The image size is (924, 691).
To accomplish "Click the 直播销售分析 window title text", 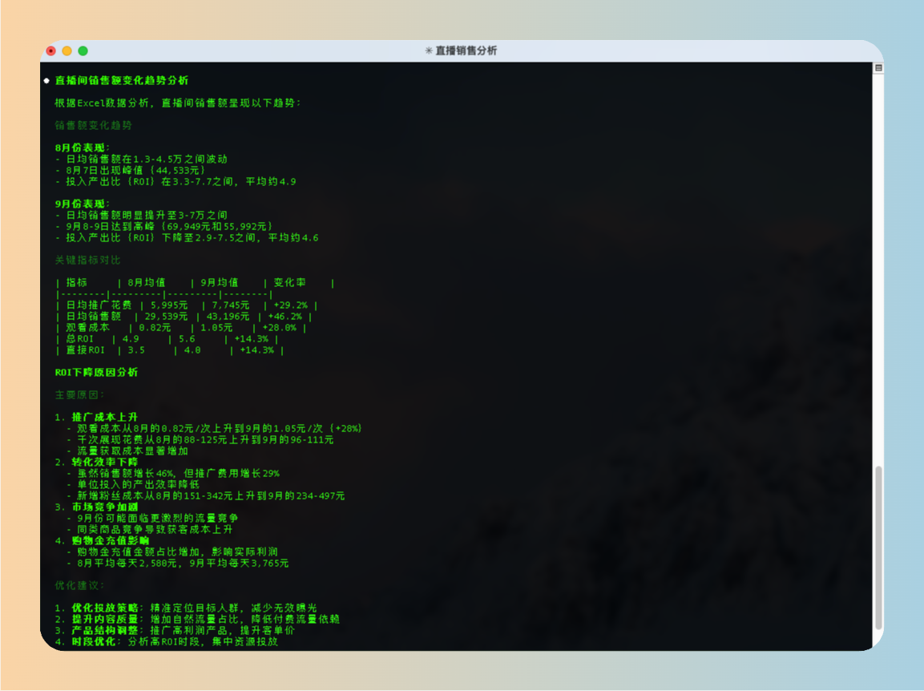I will [x=466, y=51].
